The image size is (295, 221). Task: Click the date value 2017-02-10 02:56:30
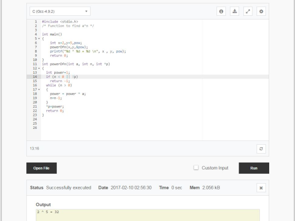pyautogui.click(x=131, y=188)
